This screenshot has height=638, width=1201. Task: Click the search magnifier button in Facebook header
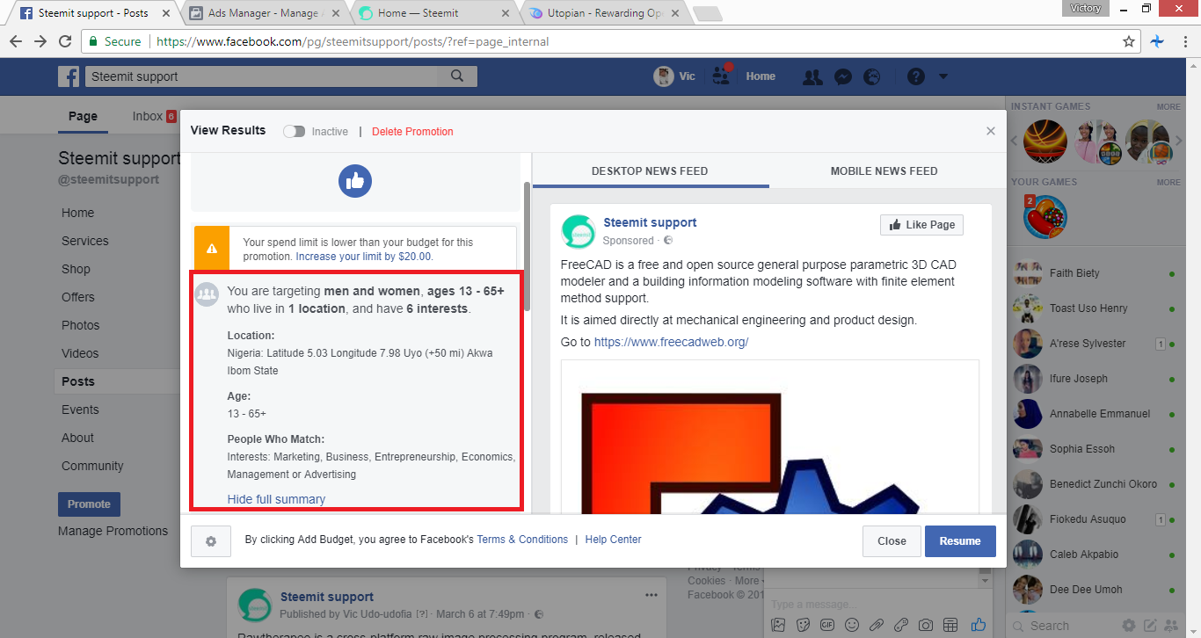click(x=457, y=76)
